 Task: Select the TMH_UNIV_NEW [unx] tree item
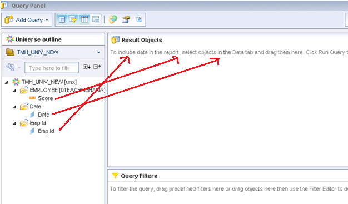49,82
